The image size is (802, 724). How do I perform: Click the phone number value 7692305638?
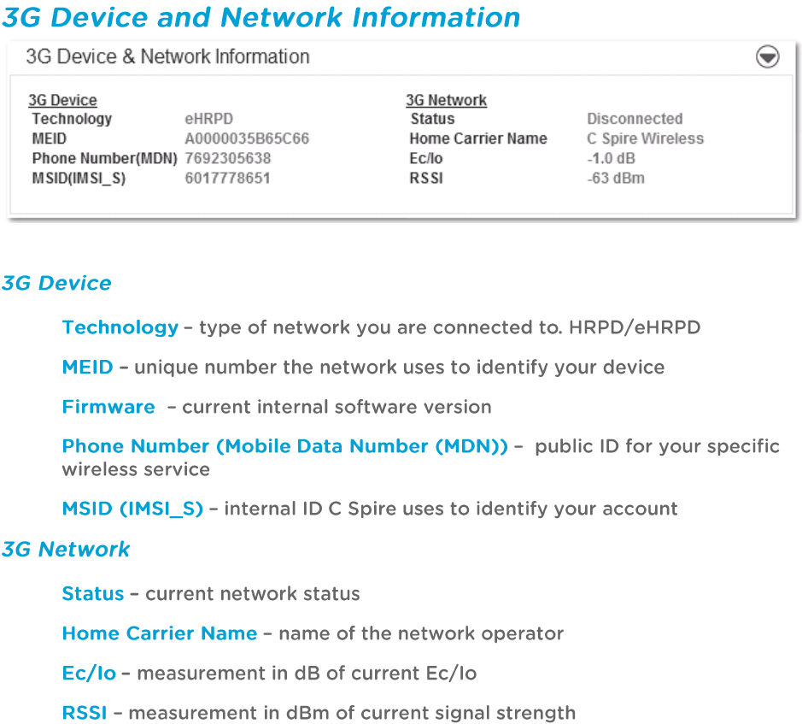pos(228,158)
